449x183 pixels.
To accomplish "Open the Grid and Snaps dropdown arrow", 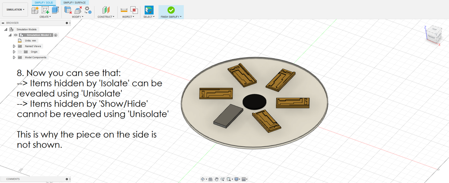I will pos(247,179).
